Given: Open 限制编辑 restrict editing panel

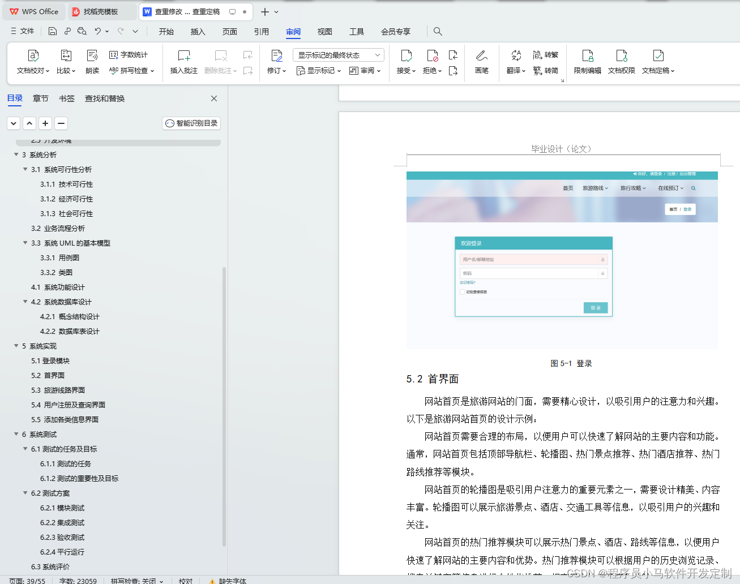Looking at the screenshot, I should (587, 62).
